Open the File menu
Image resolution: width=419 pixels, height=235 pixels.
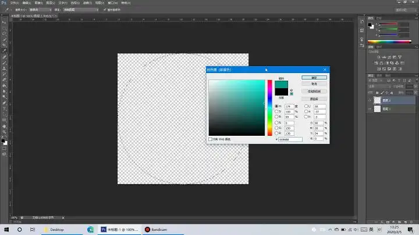point(15,3)
